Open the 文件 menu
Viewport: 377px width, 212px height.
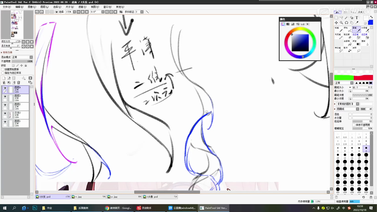click(x=5, y=7)
